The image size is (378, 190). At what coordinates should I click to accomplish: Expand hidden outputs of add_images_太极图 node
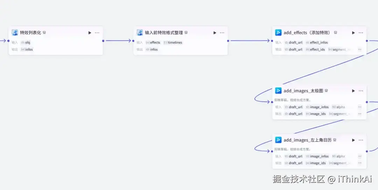(x=360, y=114)
